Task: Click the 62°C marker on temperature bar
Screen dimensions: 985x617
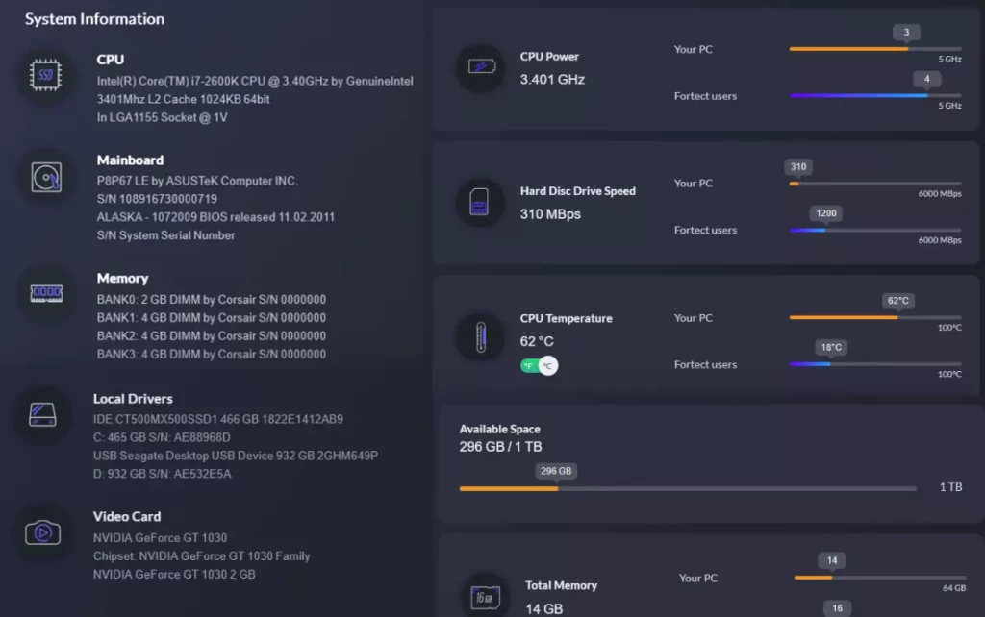Action: [897, 301]
